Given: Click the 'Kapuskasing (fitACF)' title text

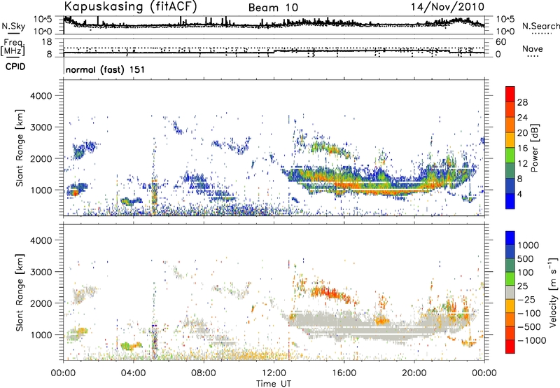Looking at the screenshot, I should (x=130, y=6).
